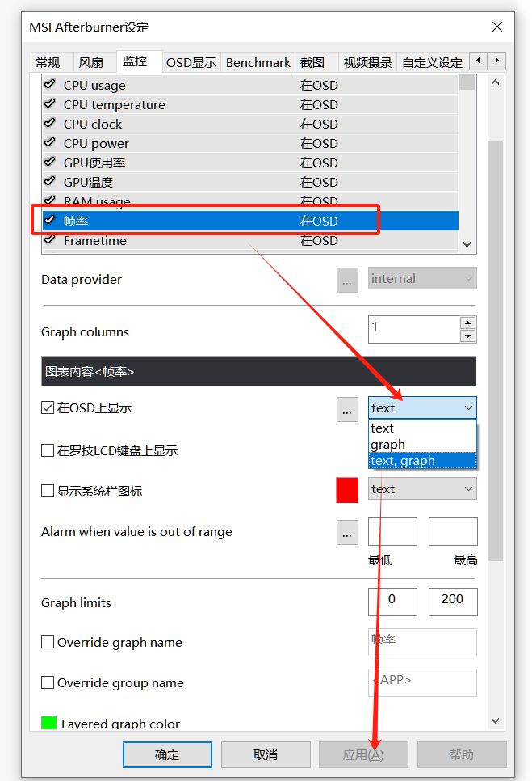Open Alarm settings browse button
This screenshot has height=781, width=532.
[347, 533]
